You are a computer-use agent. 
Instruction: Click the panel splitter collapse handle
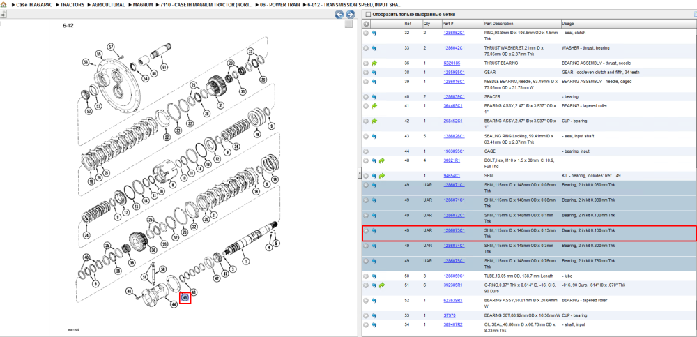point(359,174)
